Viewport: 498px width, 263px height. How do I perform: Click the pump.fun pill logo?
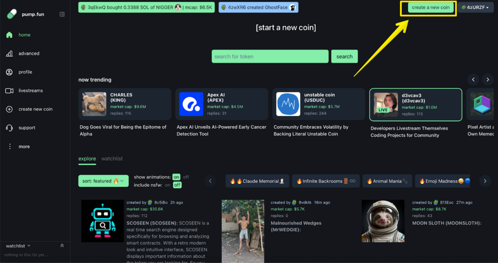click(x=12, y=14)
